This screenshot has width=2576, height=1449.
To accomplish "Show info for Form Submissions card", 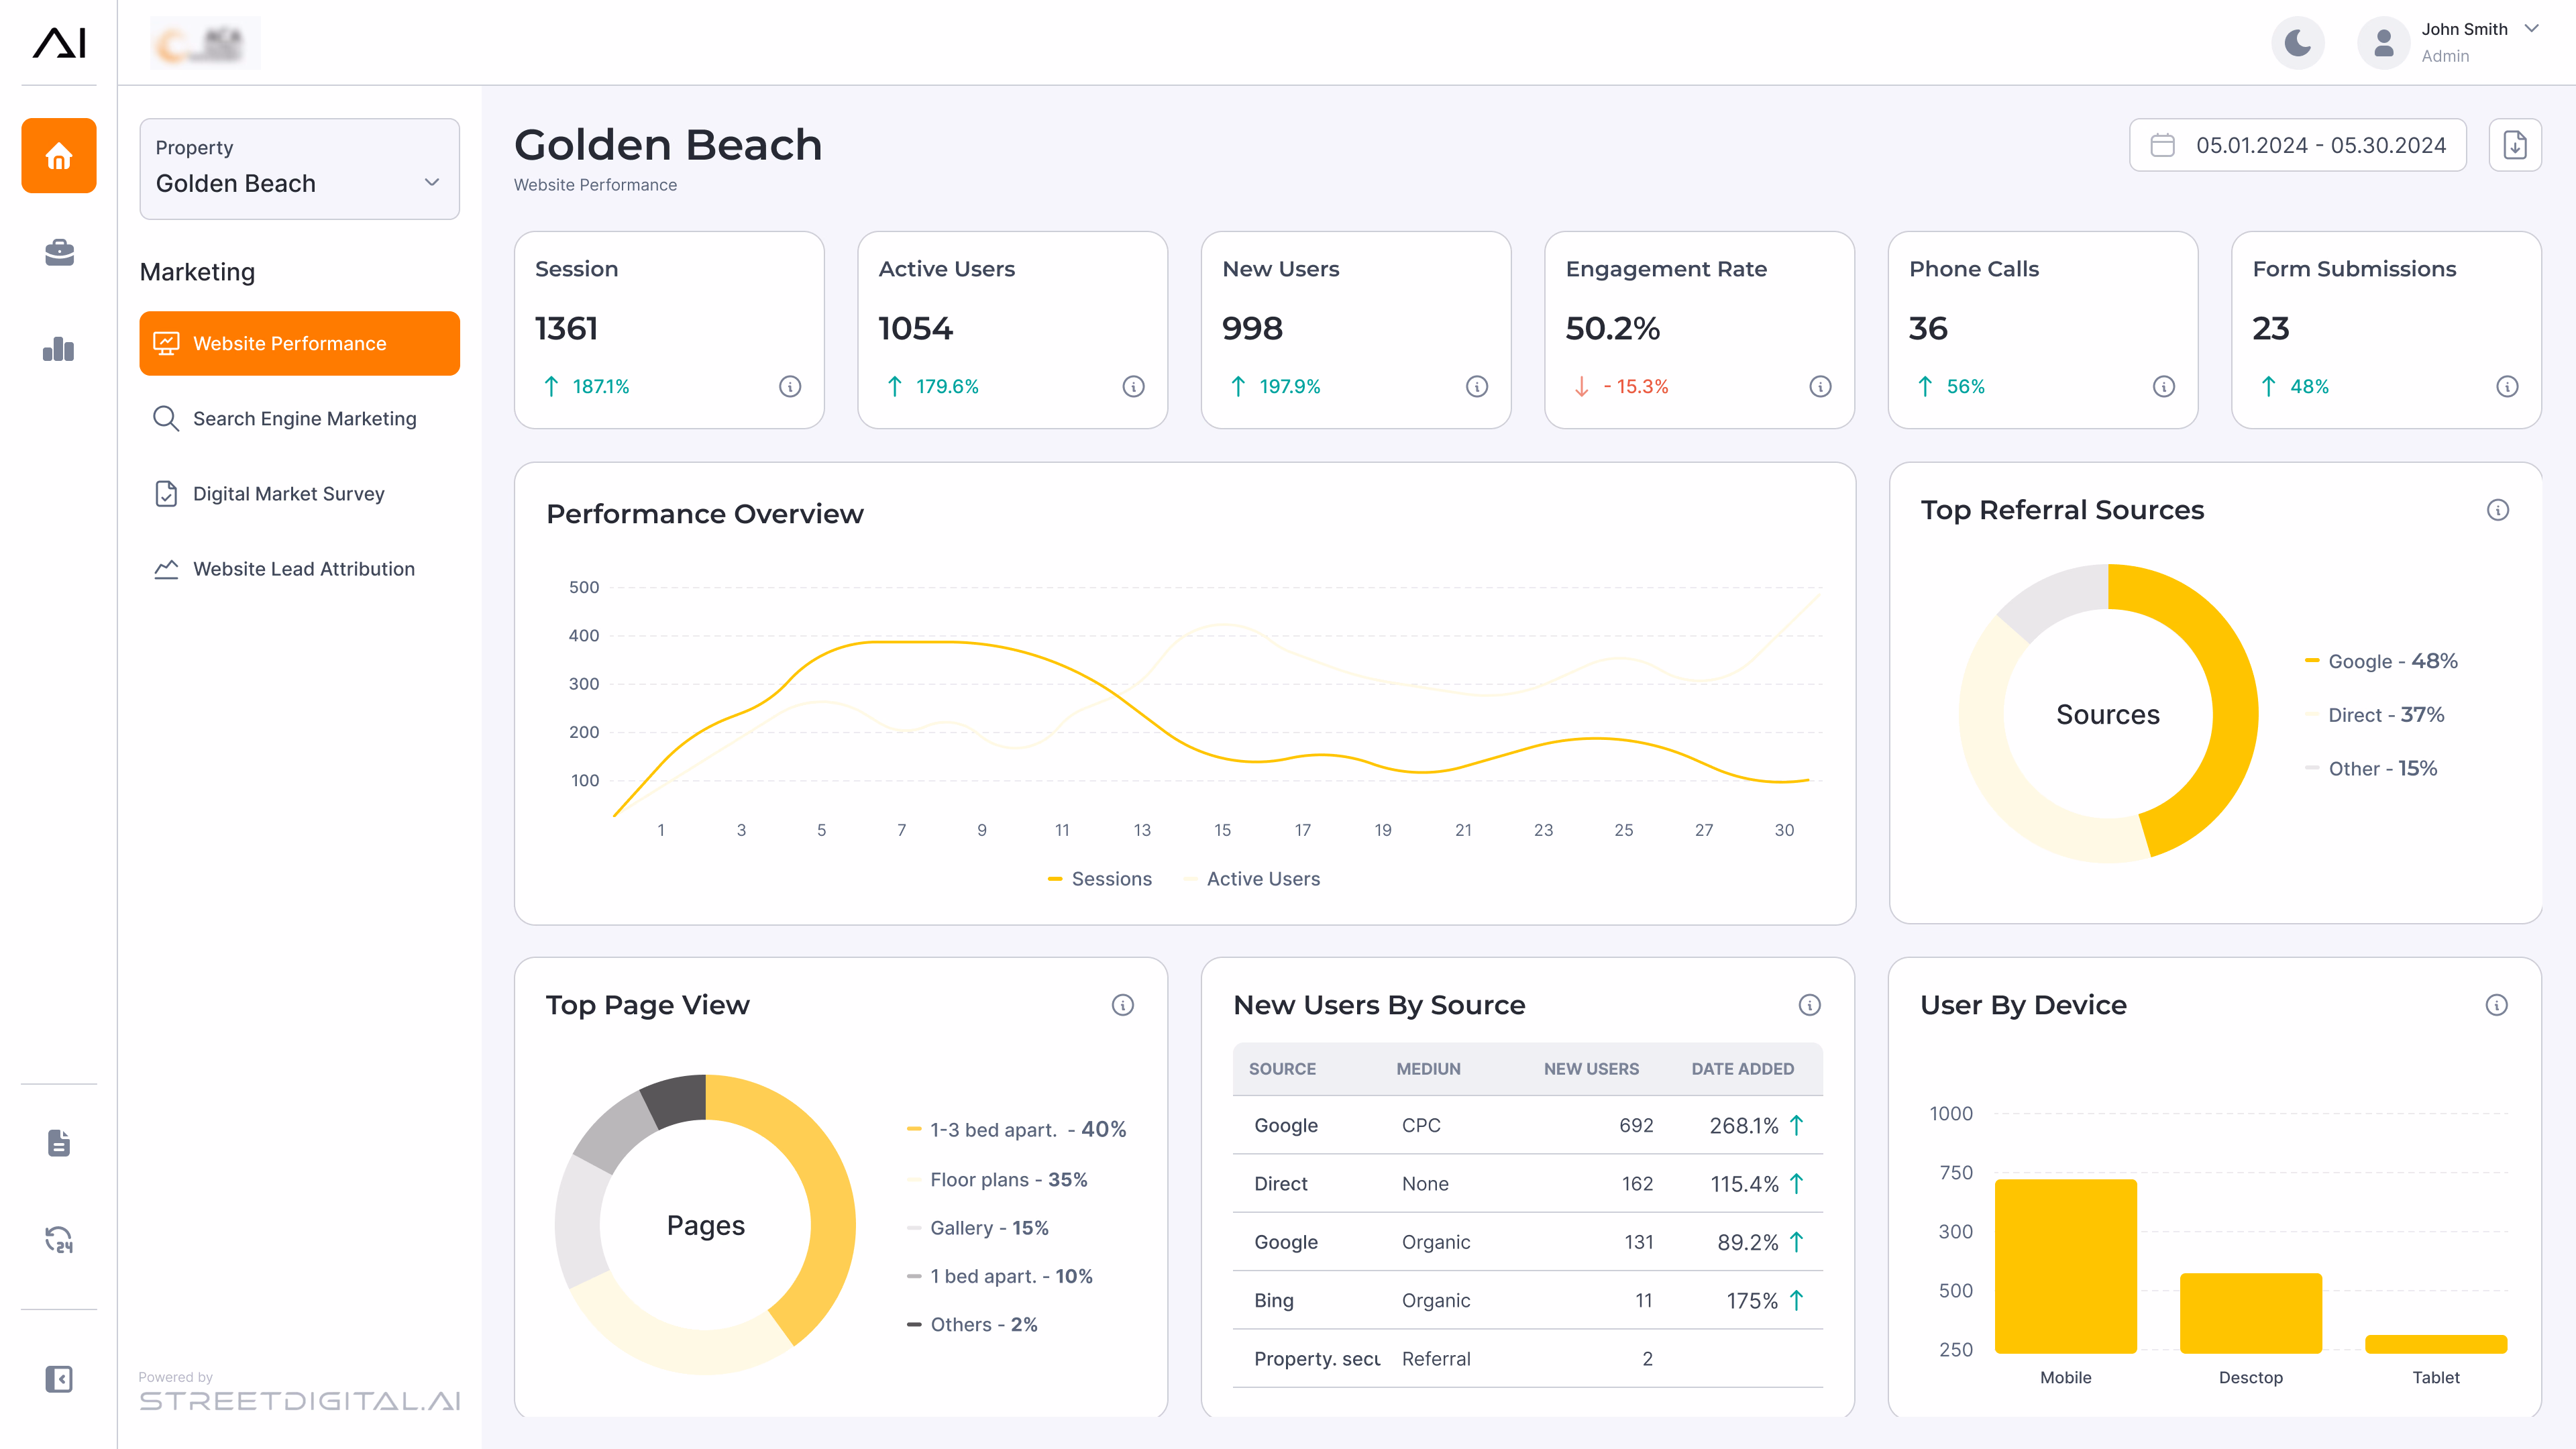I will [x=2507, y=386].
